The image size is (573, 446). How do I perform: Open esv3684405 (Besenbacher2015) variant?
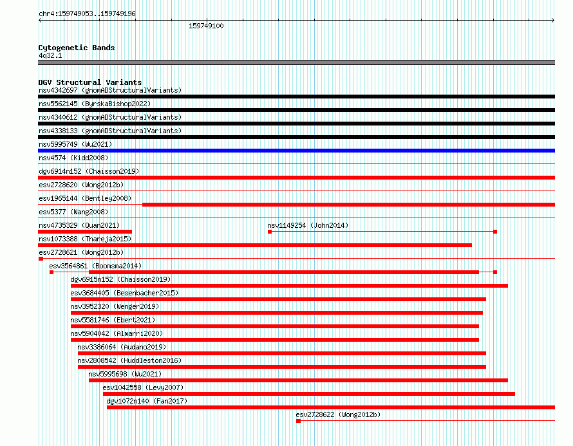click(124, 293)
